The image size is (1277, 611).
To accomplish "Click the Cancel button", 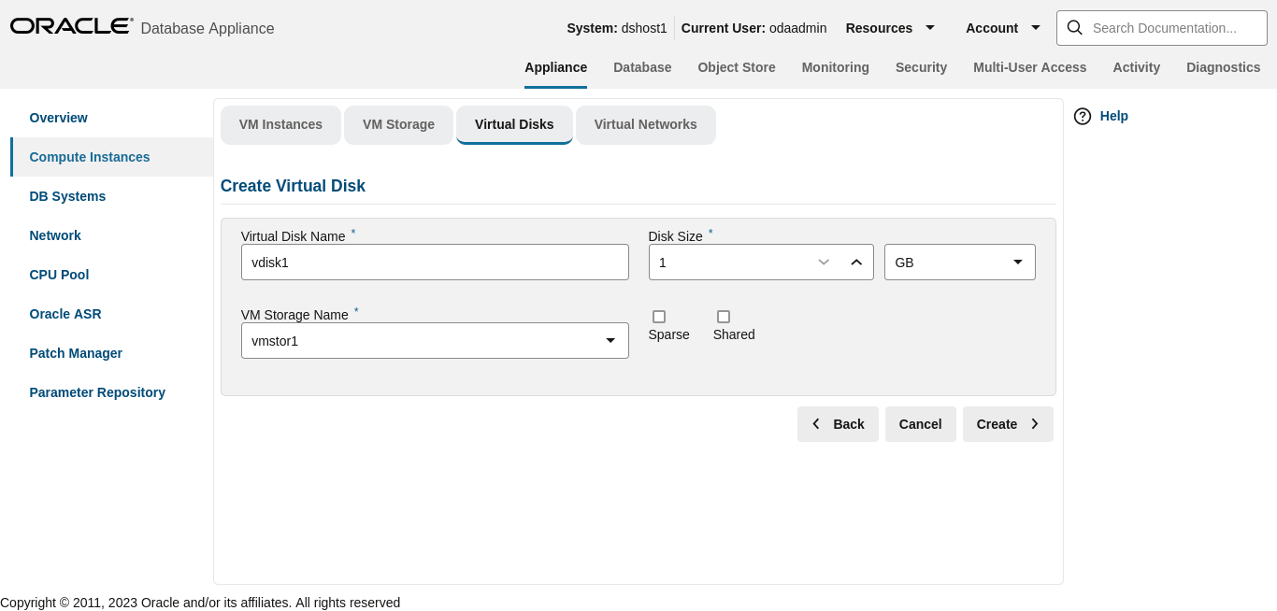I will coord(920,423).
